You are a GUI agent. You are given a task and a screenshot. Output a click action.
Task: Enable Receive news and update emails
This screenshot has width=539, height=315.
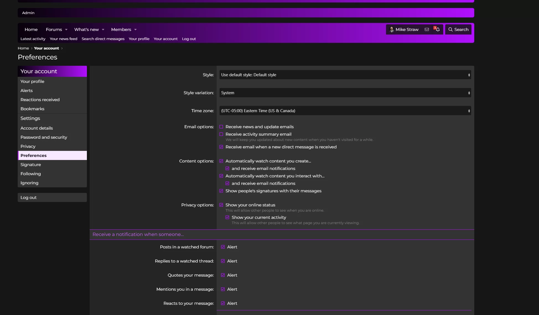[x=221, y=127]
